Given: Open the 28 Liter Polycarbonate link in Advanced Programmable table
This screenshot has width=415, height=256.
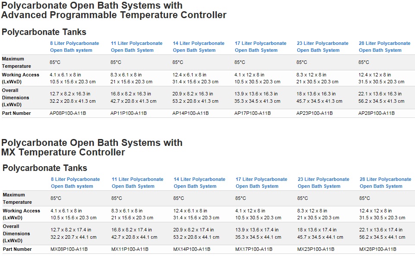Looking at the screenshot, I should pos(385,47).
